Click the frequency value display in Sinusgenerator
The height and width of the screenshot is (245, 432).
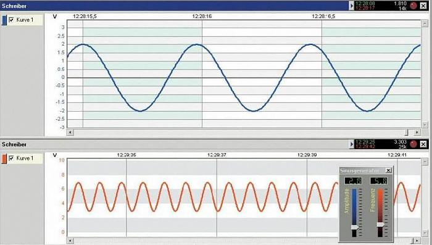(x=379, y=181)
